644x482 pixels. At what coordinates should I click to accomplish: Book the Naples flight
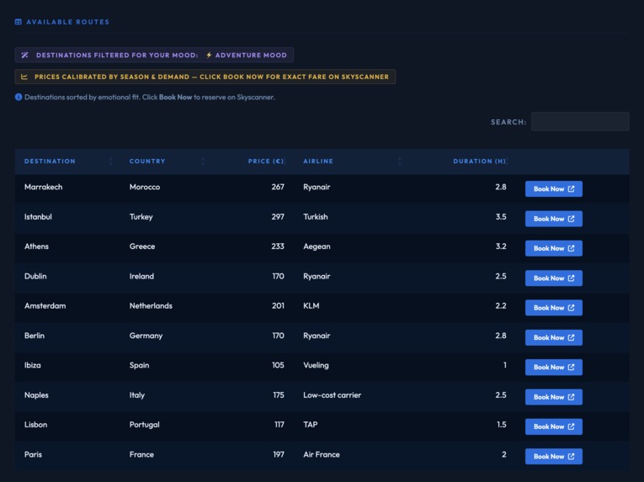pos(554,397)
